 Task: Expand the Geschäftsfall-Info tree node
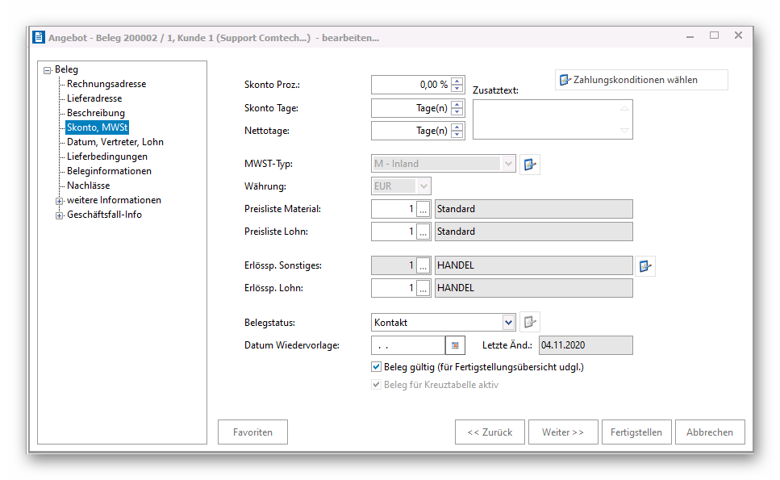59,215
